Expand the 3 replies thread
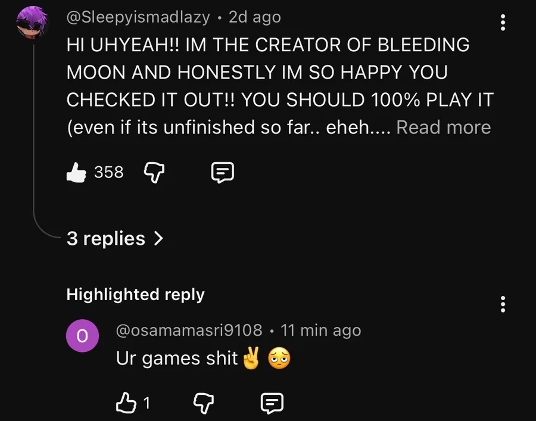Image resolution: width=536 pixels, height=421 pixels. click(106, 238)
